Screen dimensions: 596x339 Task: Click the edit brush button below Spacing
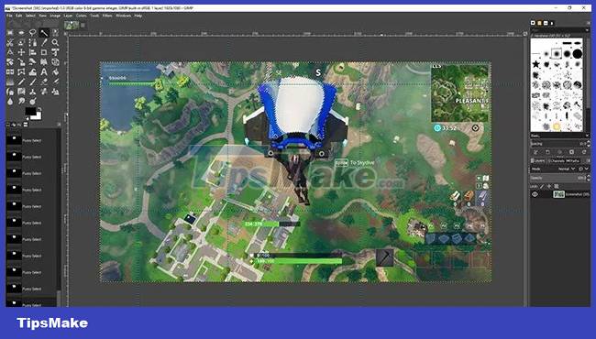pos(536,152)
